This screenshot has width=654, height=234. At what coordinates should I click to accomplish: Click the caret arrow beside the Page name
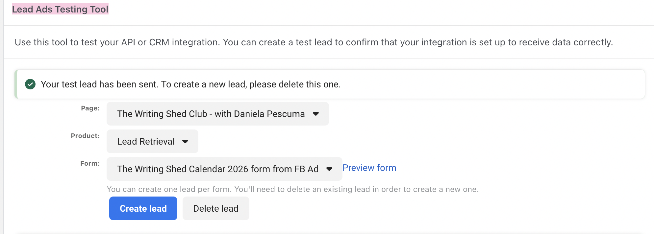316,114
